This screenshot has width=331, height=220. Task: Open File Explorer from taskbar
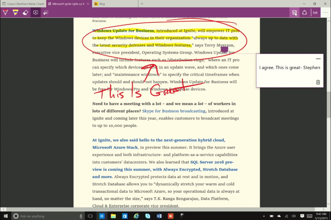coord(113,216)
